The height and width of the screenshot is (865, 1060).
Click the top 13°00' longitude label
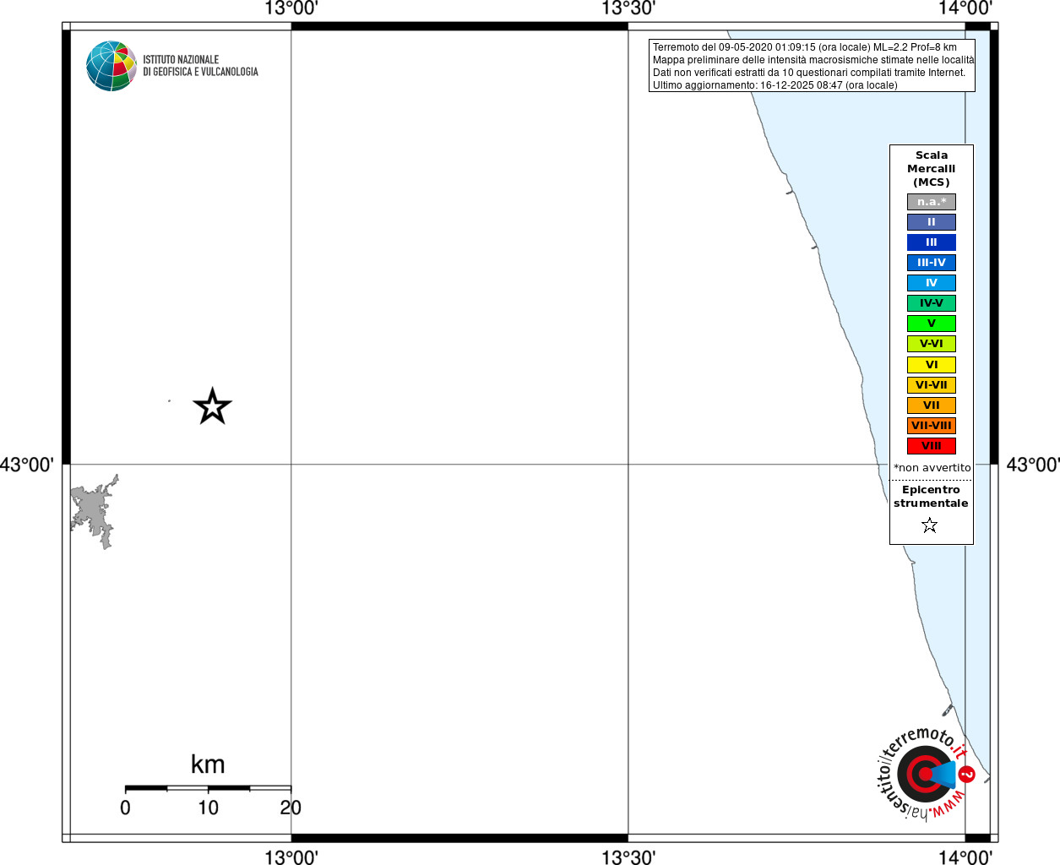[x=291, y=8]
